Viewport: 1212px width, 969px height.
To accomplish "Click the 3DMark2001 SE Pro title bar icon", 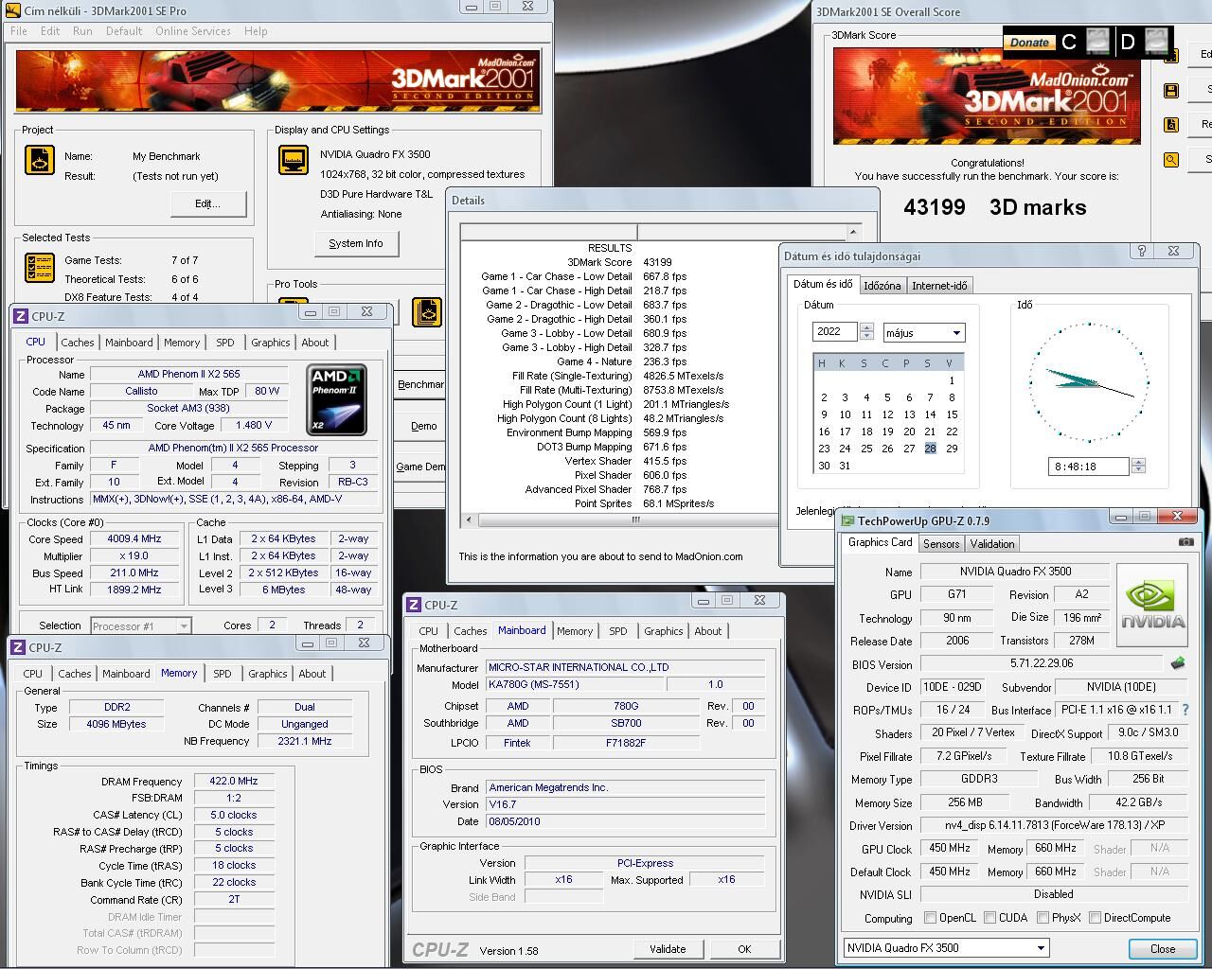I will point(12,10).
